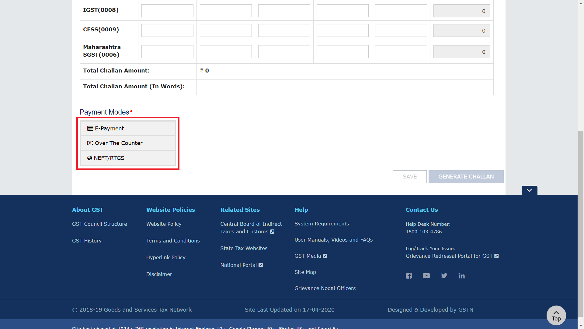Click external link icon beside GST Media
Viewport: 584px width, 329px height.
pyautogui.click(x=325, y=256)
